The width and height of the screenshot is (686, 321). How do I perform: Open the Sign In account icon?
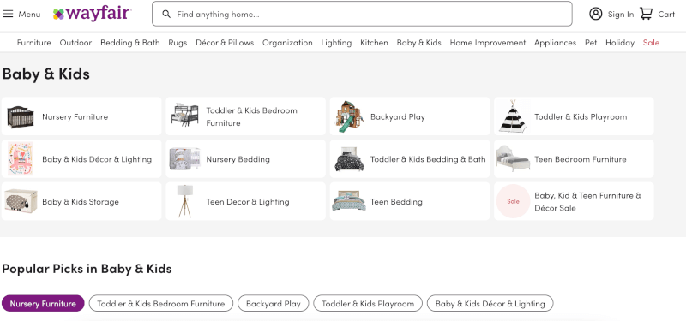(595, 14)
